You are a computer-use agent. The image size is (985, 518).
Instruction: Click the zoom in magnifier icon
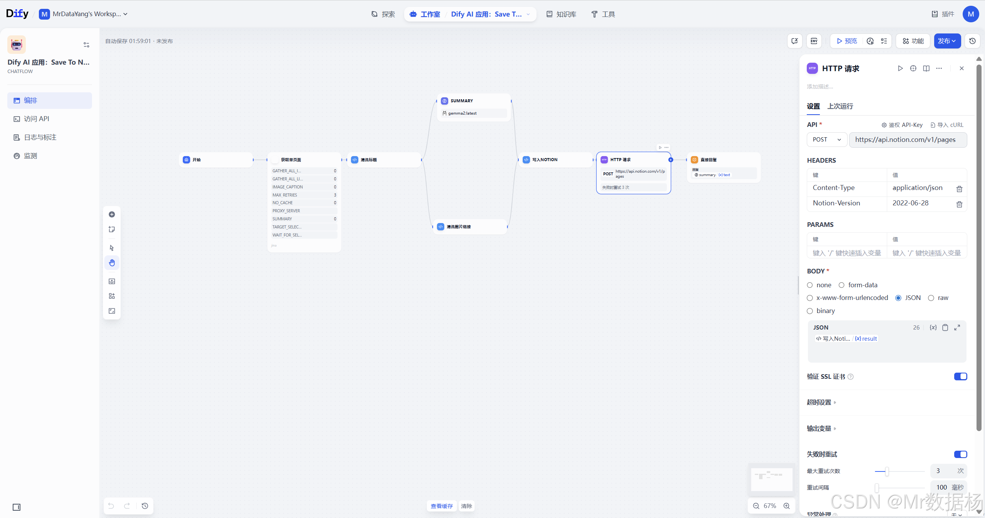point(787,506)
